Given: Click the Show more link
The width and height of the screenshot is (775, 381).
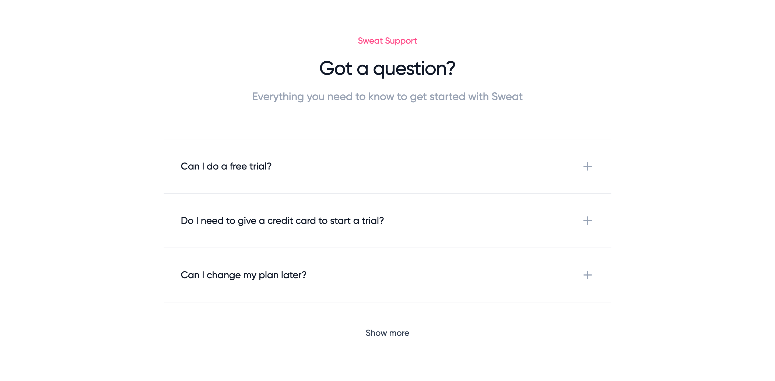Looking at the screenshot, I should (x=387, y=333).
